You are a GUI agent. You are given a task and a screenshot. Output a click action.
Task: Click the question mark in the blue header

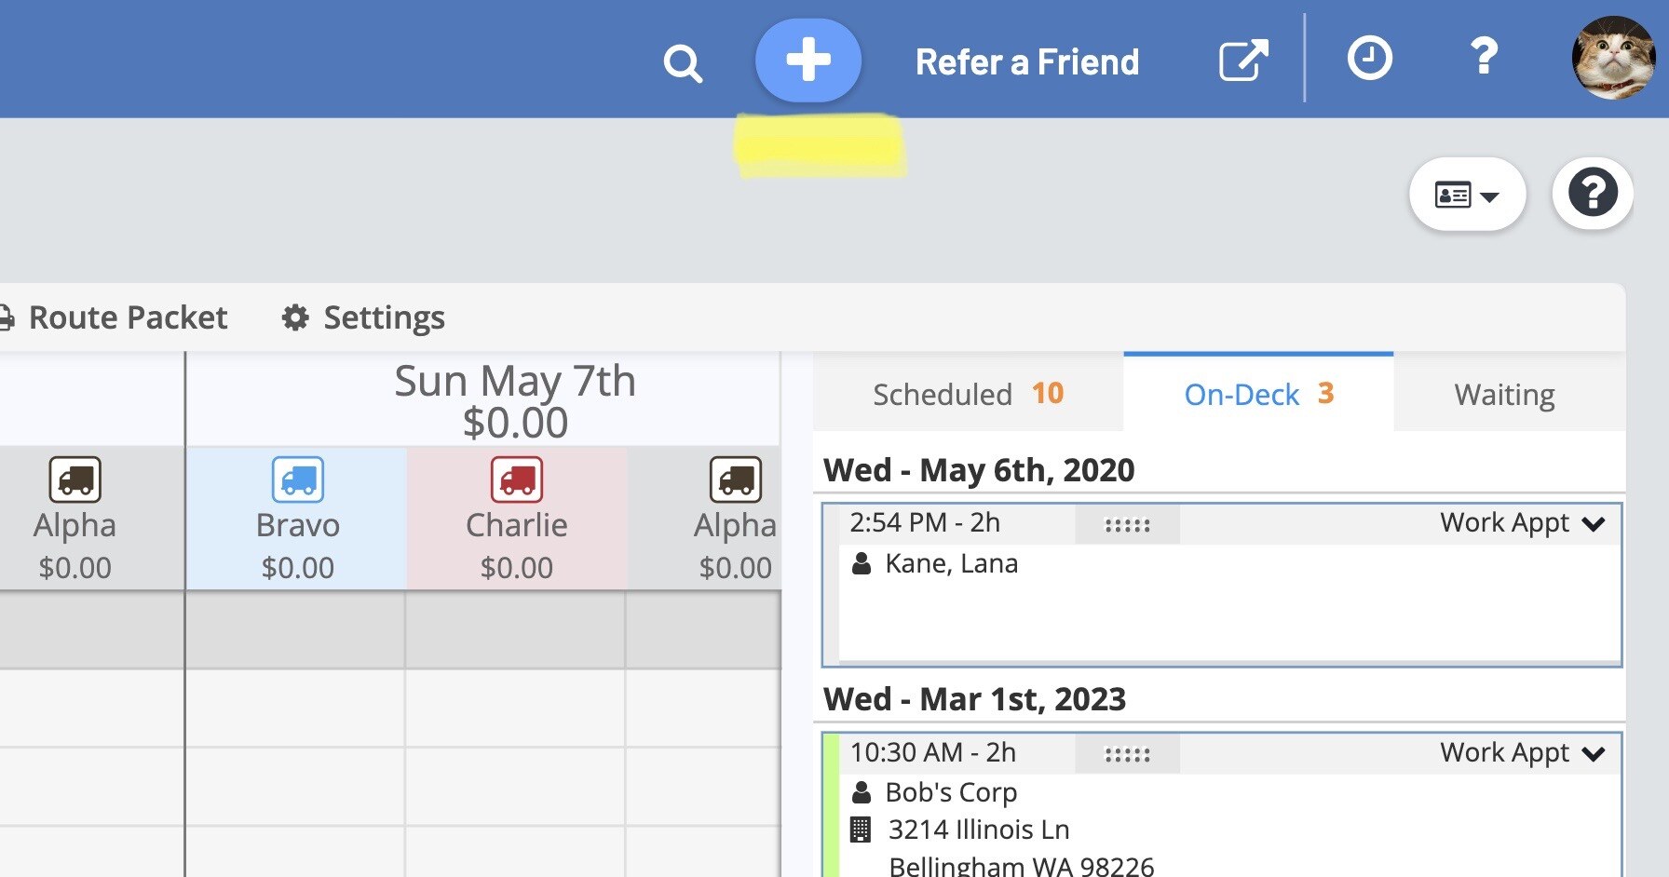point(1484,58)
